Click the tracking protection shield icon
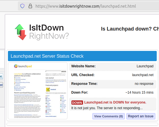Image resolution: width=159 pixels, height=127 pixels. click(22, 6)
